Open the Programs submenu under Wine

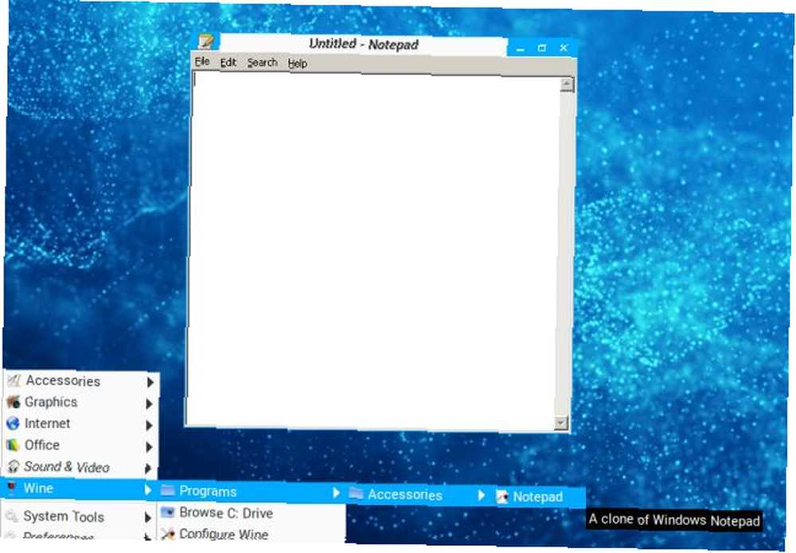pos(251,492)
